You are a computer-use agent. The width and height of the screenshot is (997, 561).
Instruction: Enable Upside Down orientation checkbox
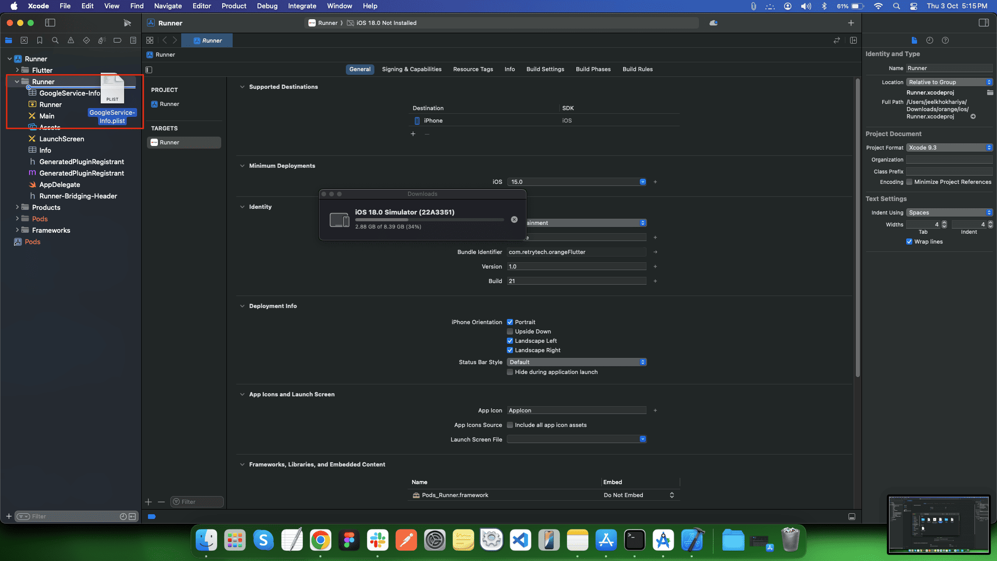point(510,331)
